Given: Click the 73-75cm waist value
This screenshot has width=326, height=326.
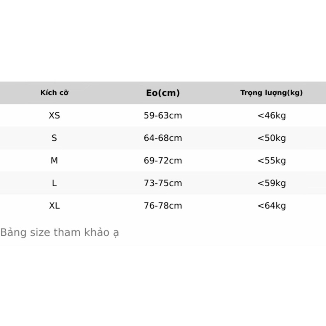Looking at the screenshot, I should (x=163, y=183).
